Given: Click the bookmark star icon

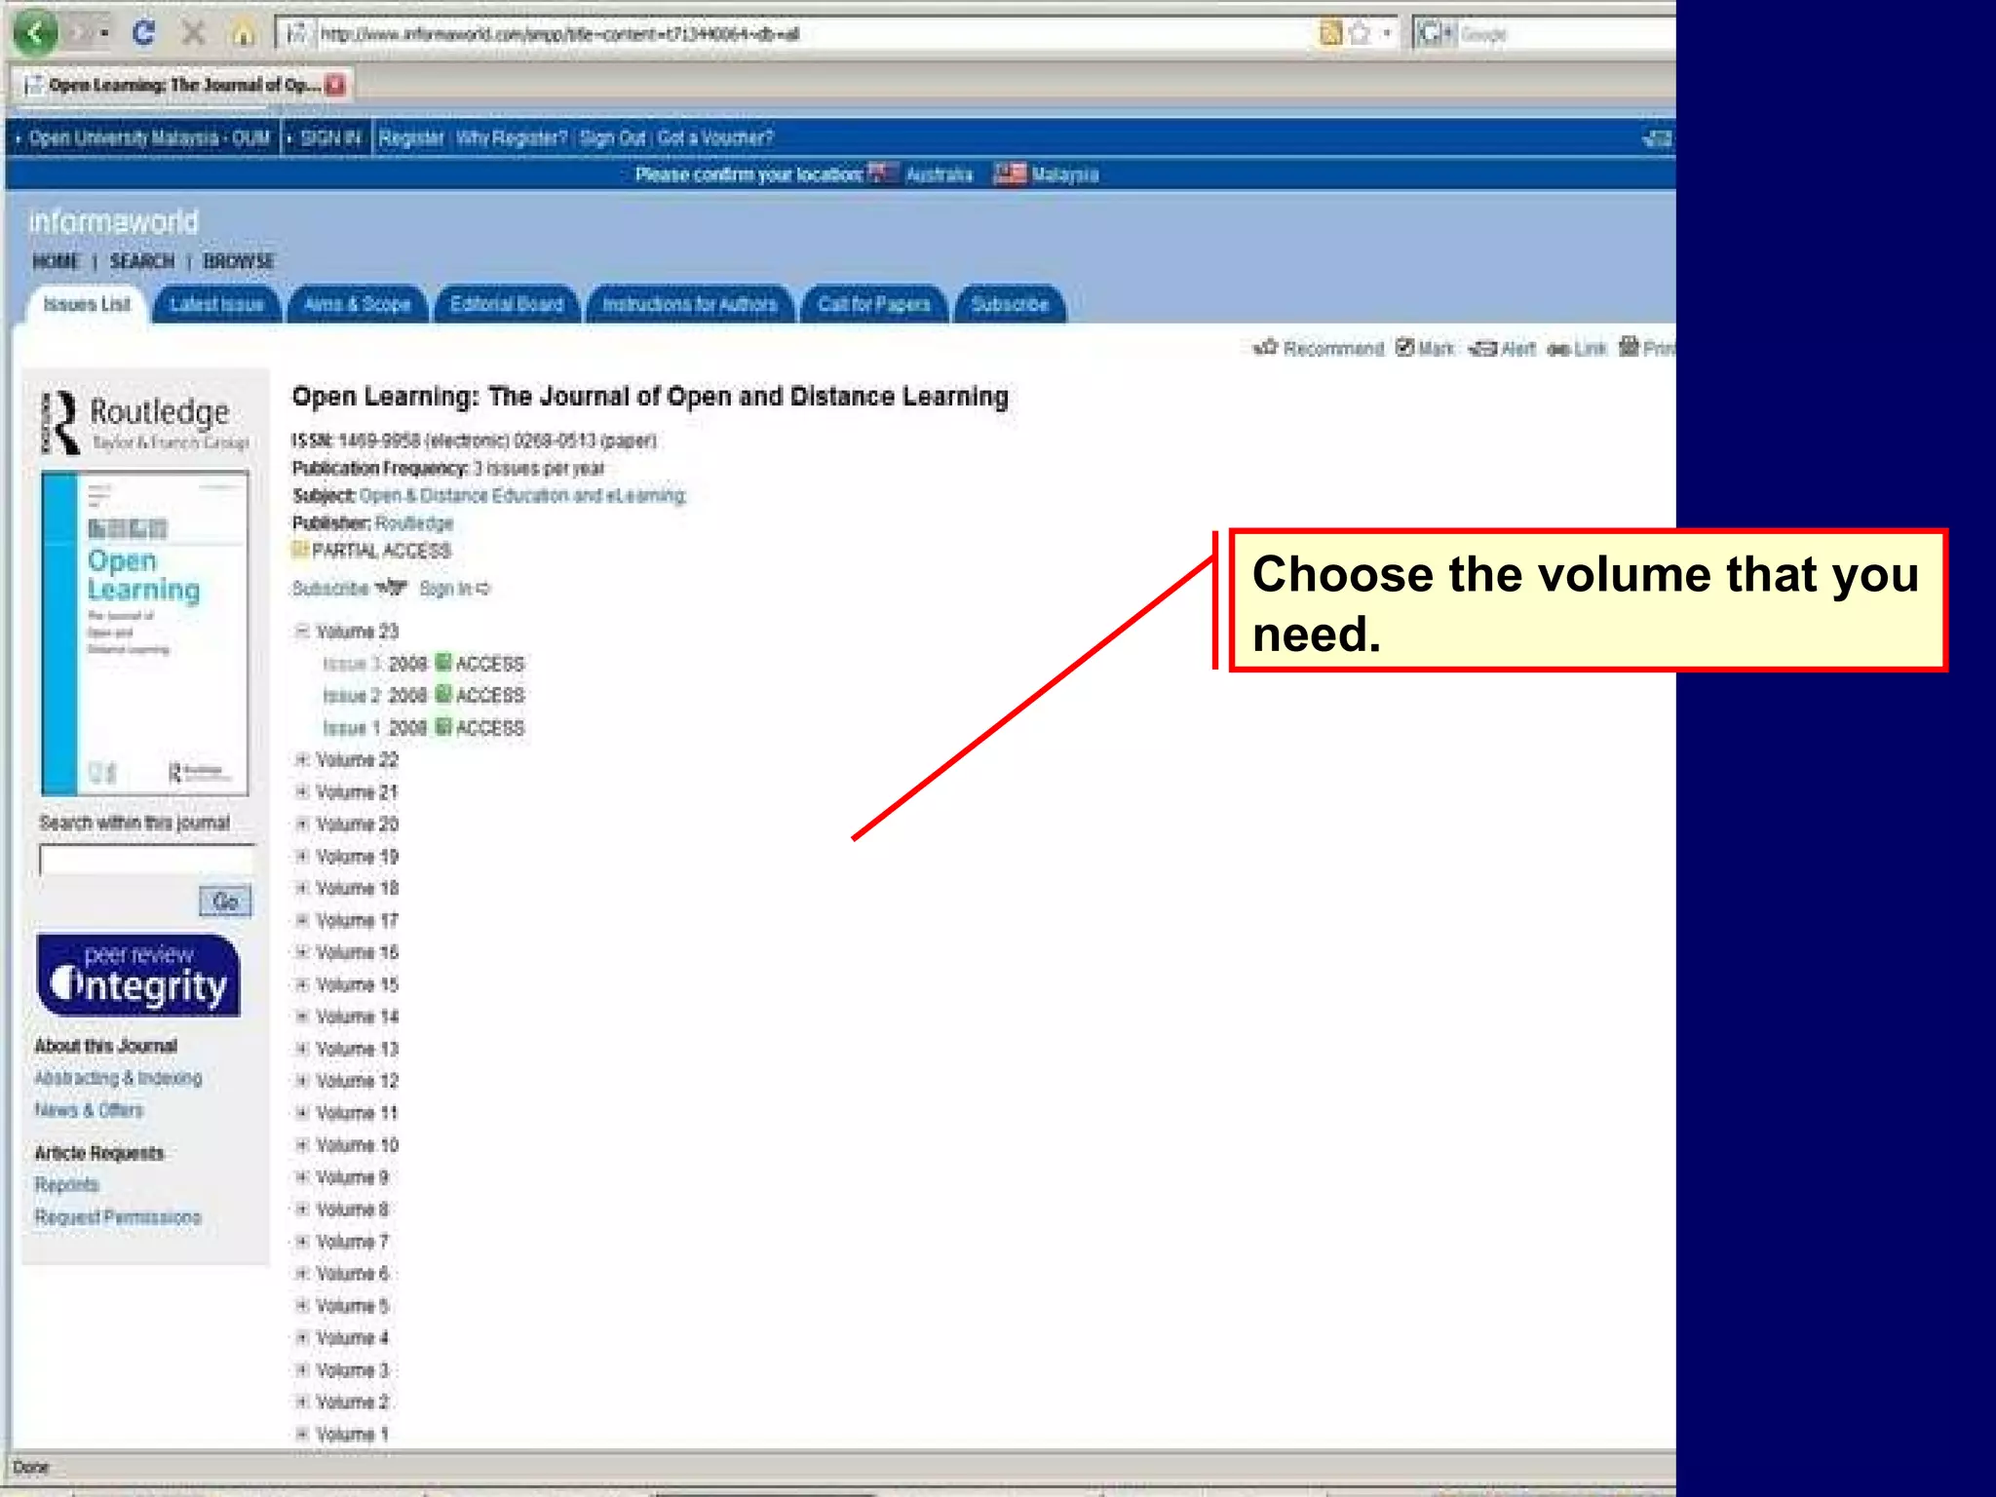Looking at the screenshot, I should [1360, 34].
